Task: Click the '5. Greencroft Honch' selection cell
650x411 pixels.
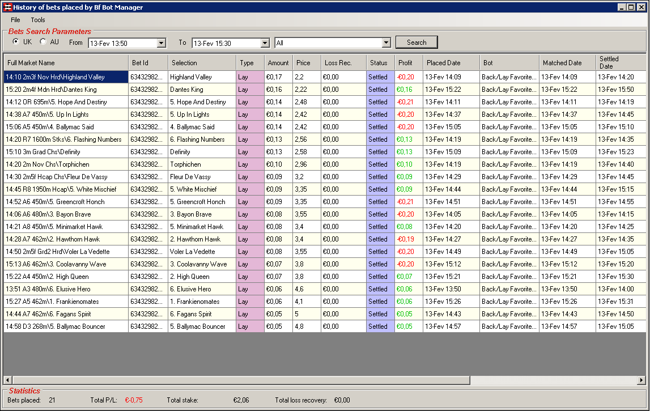Action: pos(202,202)
